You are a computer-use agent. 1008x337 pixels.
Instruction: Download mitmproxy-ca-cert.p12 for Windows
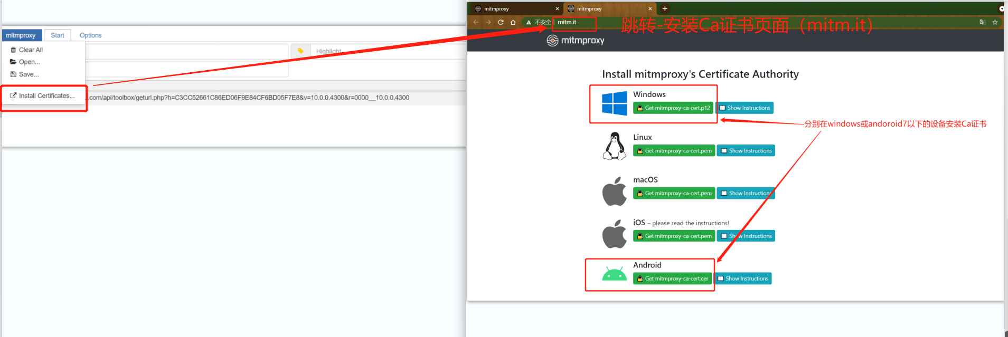point(673,108)
